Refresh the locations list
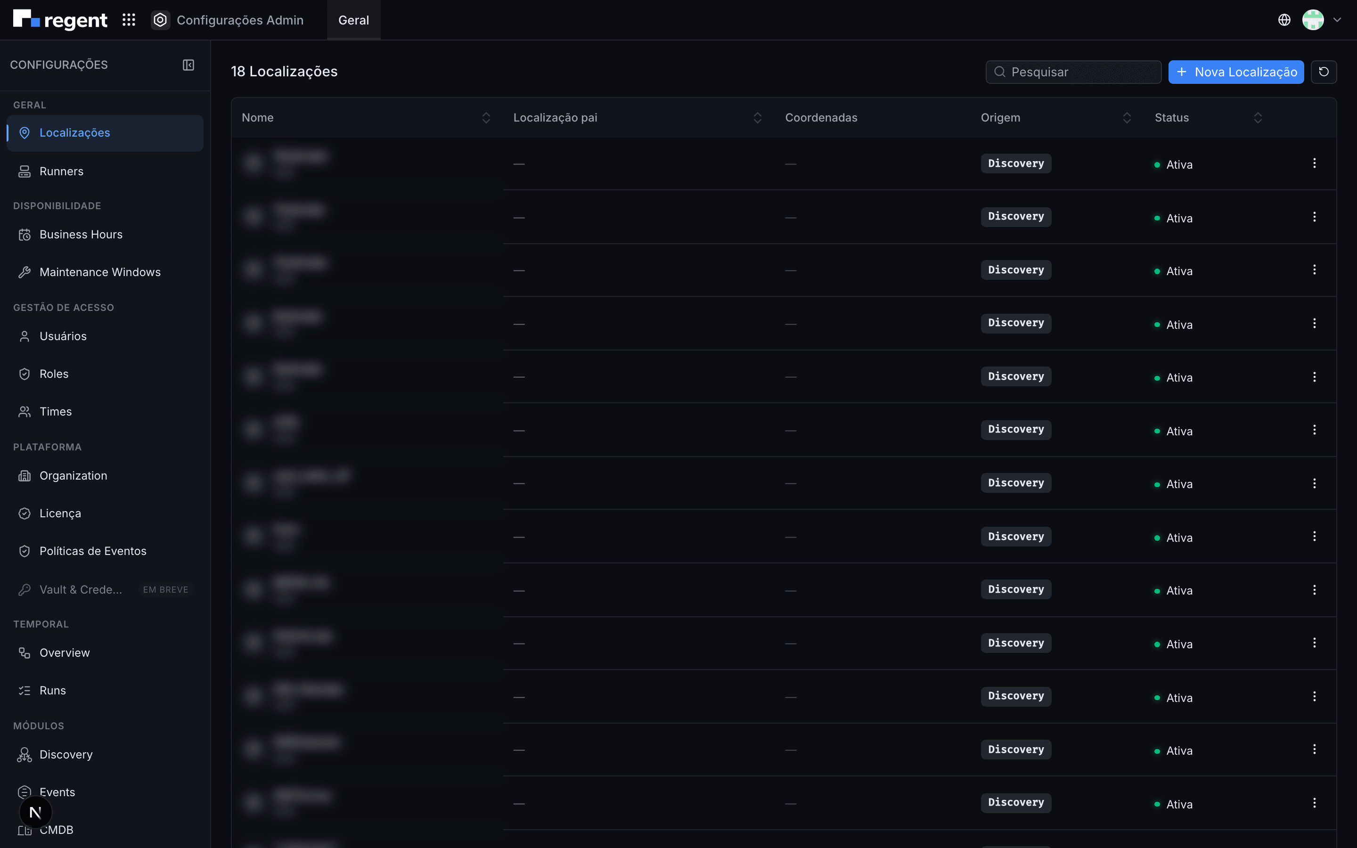The width and height of the screenshot is (1357, 848). [1324, 72]
